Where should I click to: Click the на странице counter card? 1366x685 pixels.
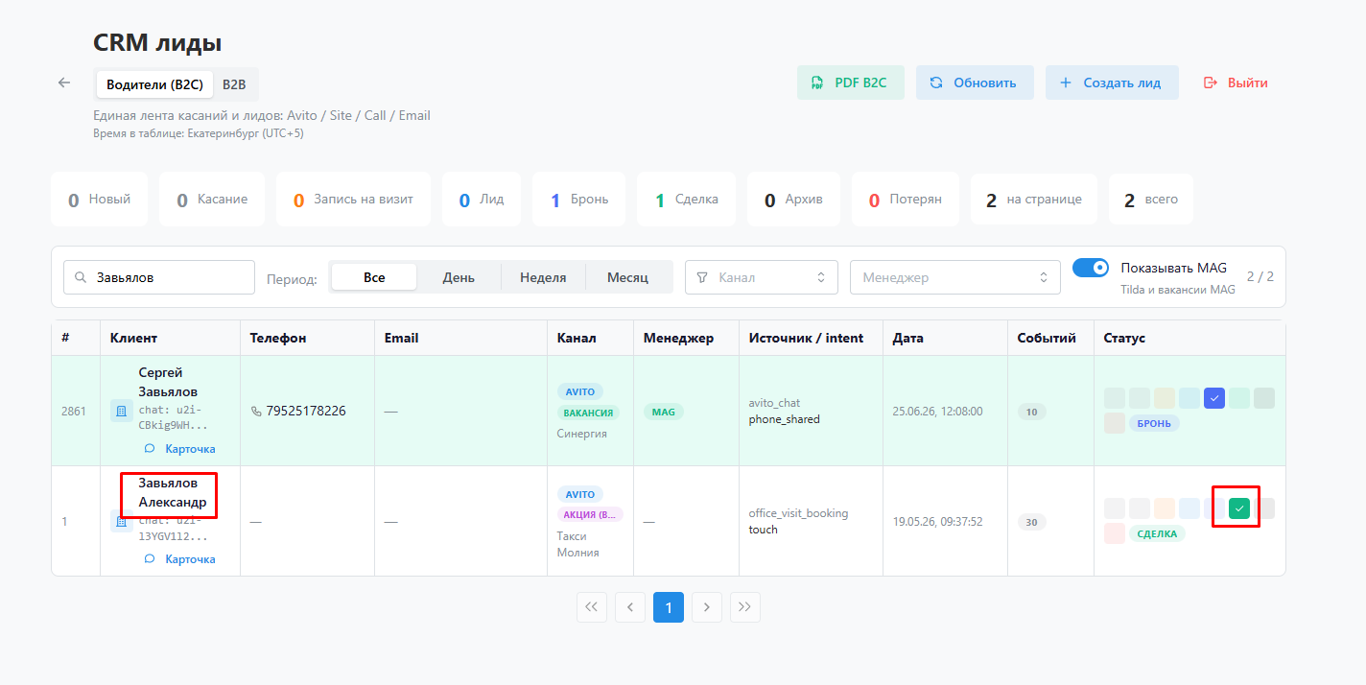[1034, 200]
